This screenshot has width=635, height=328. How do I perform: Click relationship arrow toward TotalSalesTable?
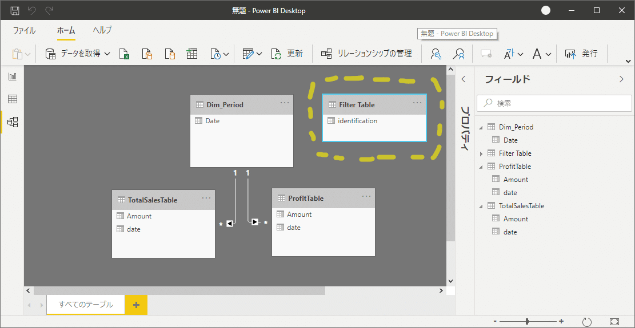tap(230, 224)
